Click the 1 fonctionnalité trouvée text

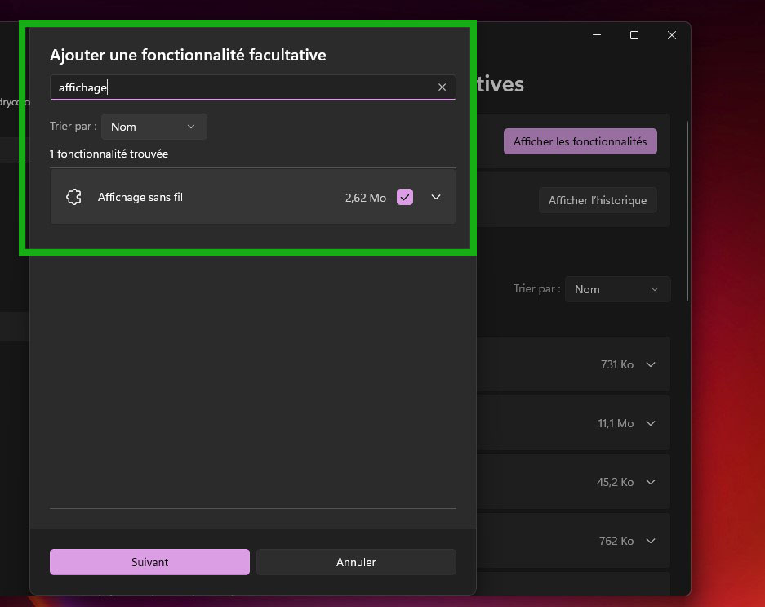(x=109, y=154)
